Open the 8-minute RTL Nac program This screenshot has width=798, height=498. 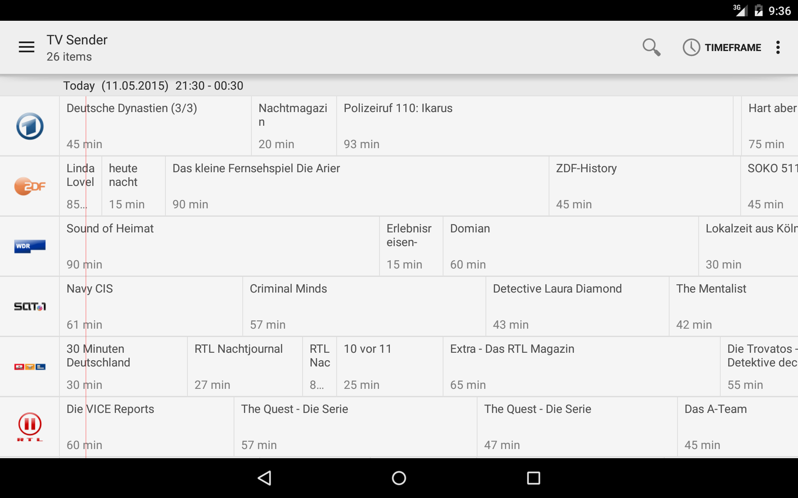click(x=320, y=367)
